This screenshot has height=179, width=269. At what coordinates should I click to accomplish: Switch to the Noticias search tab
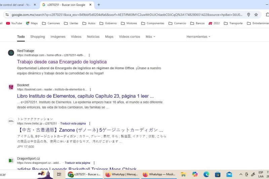tap(93, 37)
